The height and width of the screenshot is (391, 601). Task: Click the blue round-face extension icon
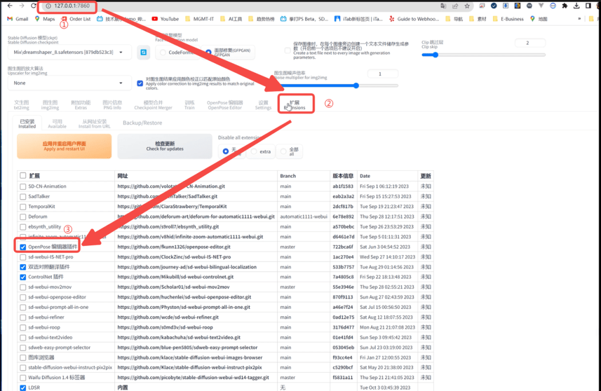(553, 6)
